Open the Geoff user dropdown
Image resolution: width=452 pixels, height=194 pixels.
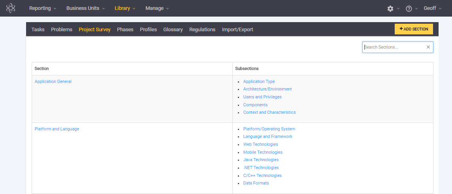tap(432, 8)
